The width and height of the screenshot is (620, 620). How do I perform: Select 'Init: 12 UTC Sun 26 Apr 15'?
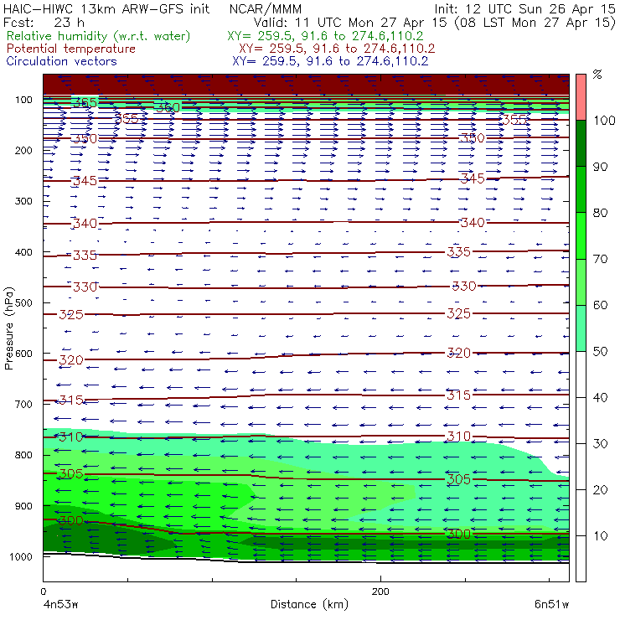pyautogui.click(x=525, y=9)
